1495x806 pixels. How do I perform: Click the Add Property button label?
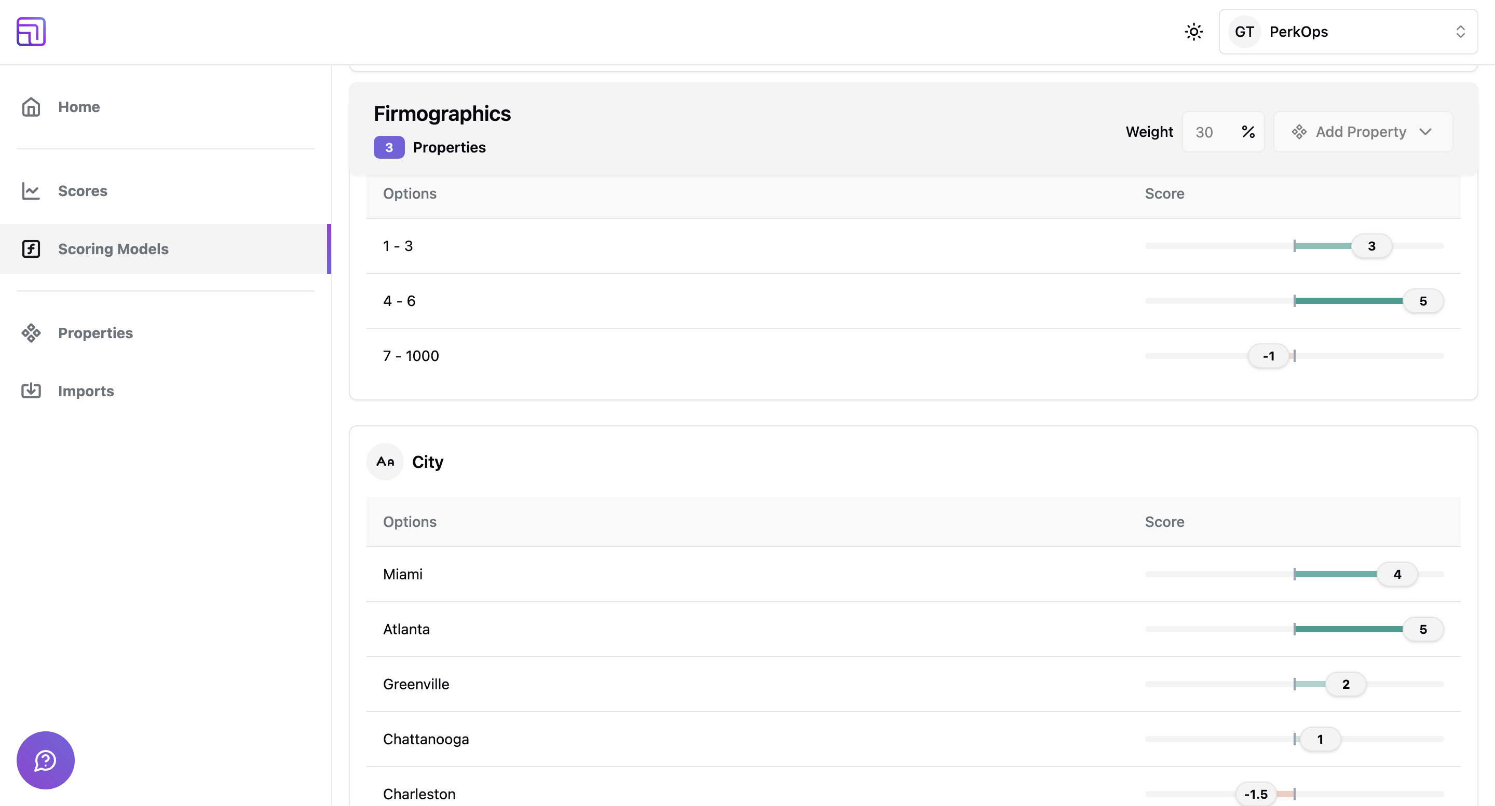click(x=1361, y=132)
